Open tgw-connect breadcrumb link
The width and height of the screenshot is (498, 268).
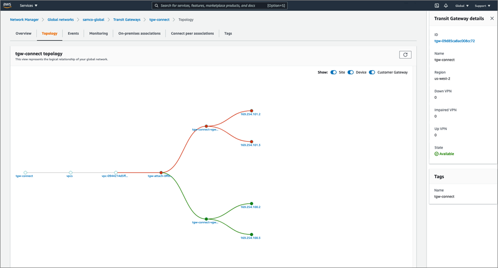(x=159, y=20)
